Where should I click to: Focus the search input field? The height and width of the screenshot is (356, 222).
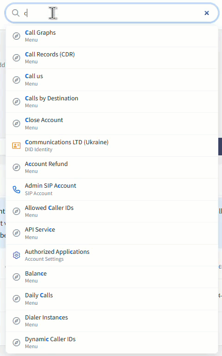click(111, 13)
